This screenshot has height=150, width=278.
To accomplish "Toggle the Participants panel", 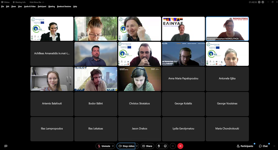I will click(245, 146).
